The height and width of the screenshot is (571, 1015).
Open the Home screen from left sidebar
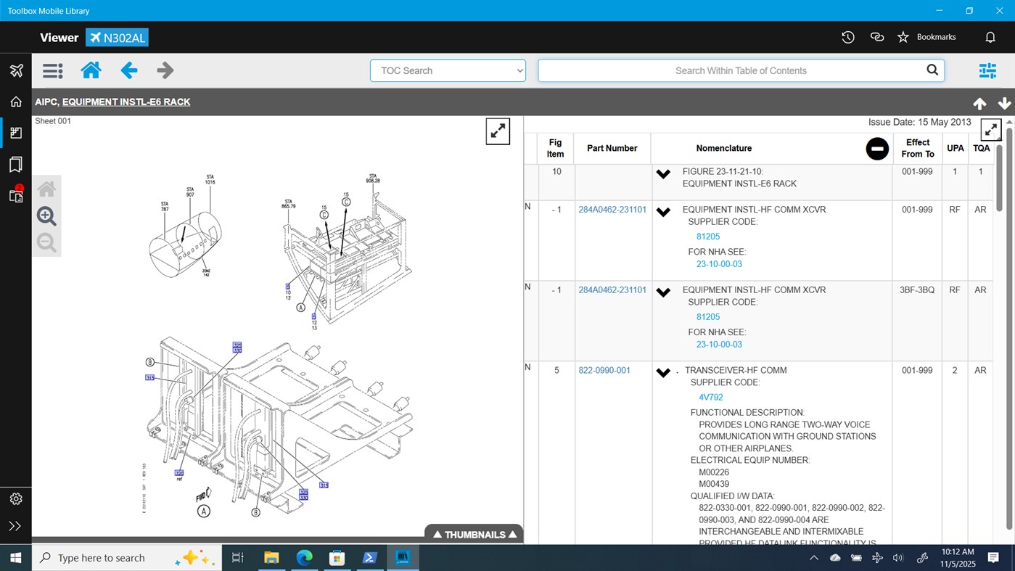pyautogui.click(x=15, y=101)
